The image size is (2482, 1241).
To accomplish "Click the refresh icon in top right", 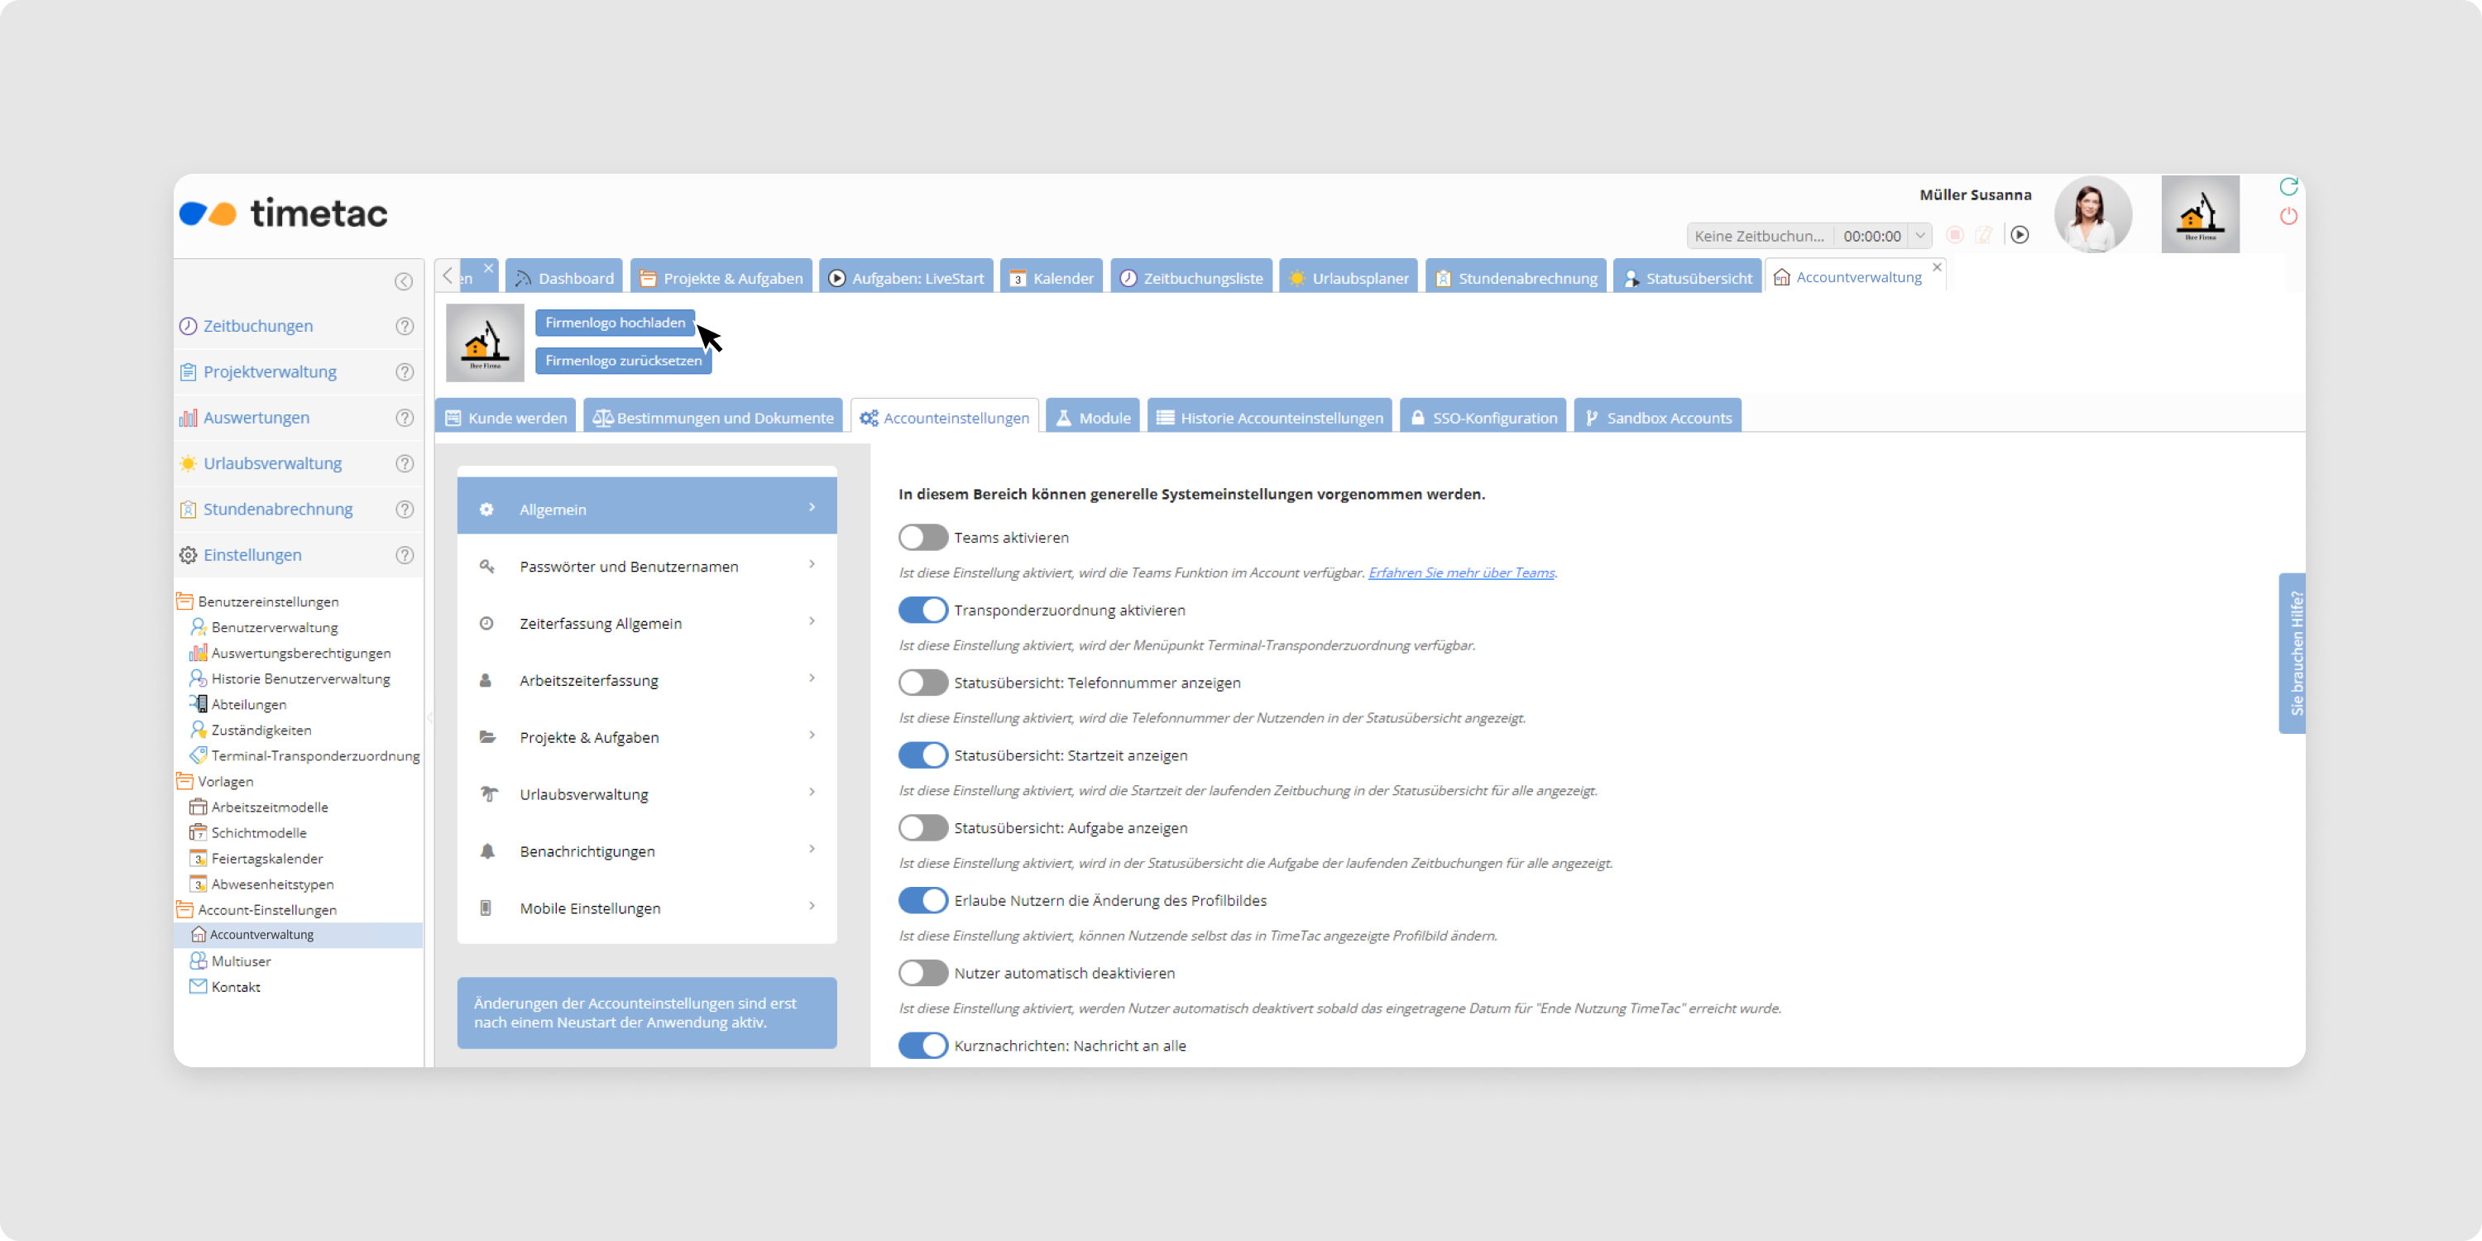I will click(2288, 186).
